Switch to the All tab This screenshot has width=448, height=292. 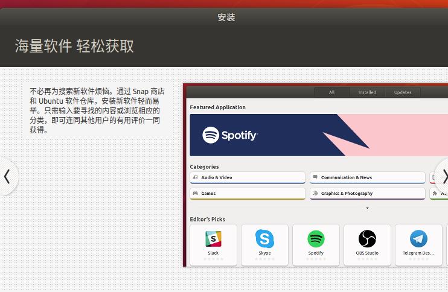331,92
